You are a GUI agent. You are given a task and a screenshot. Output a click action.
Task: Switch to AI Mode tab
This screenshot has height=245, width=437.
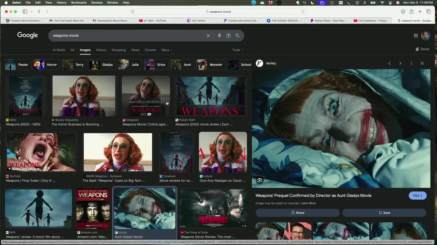click(59, 50)
